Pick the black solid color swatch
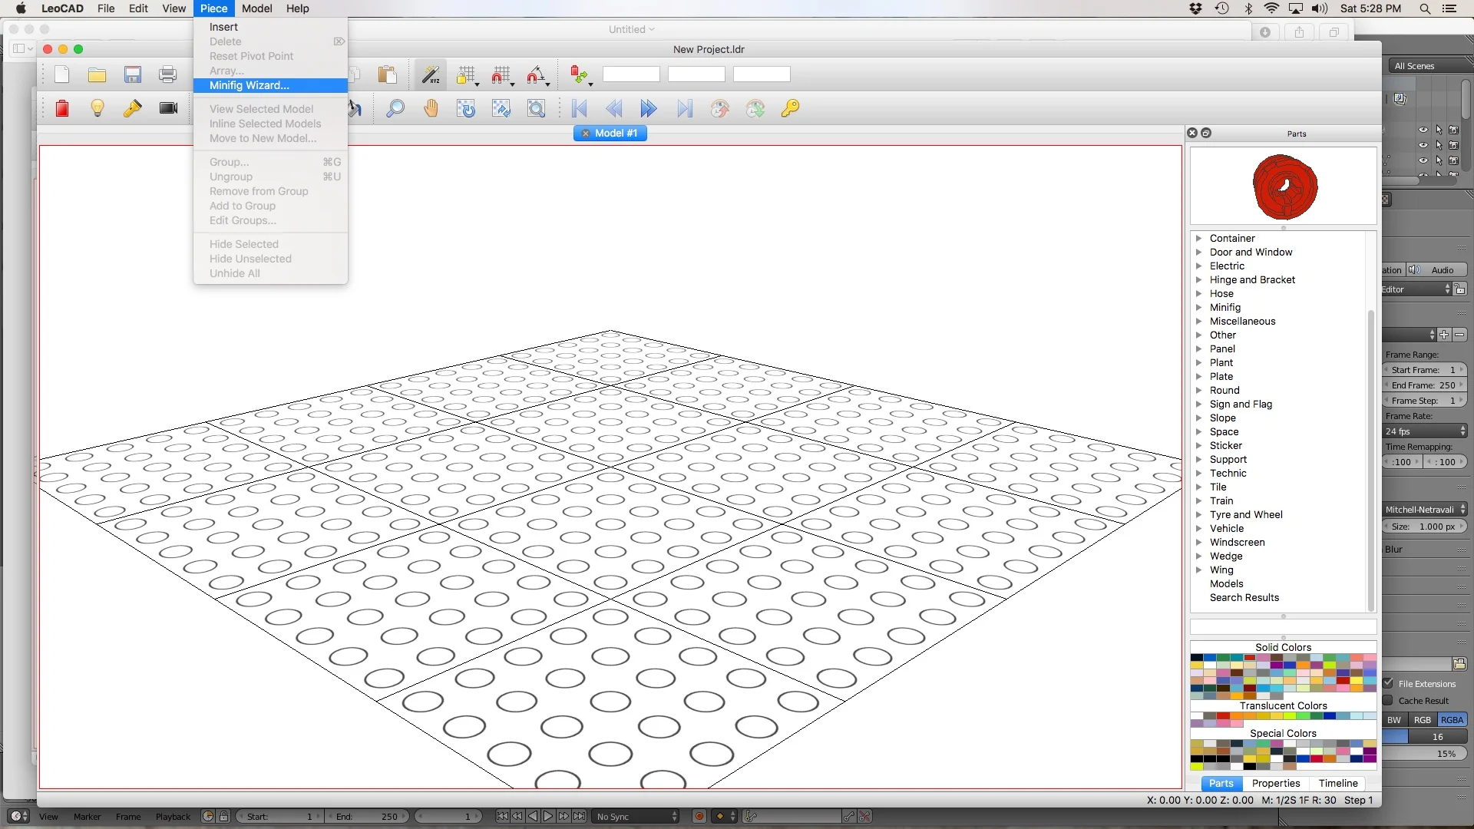Viewport: 1474px width, 829px height. click(1196, 658)
